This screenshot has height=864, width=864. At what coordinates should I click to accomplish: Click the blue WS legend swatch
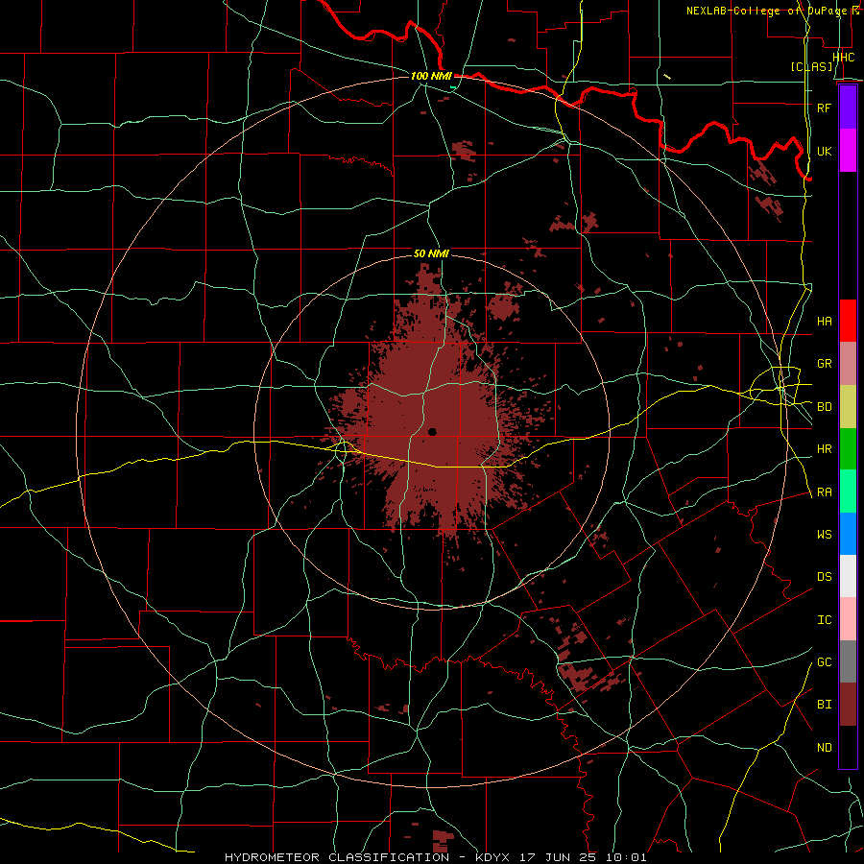point(848,534)
